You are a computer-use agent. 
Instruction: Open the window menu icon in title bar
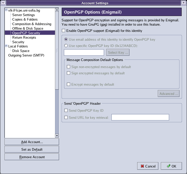pos(3,3)
